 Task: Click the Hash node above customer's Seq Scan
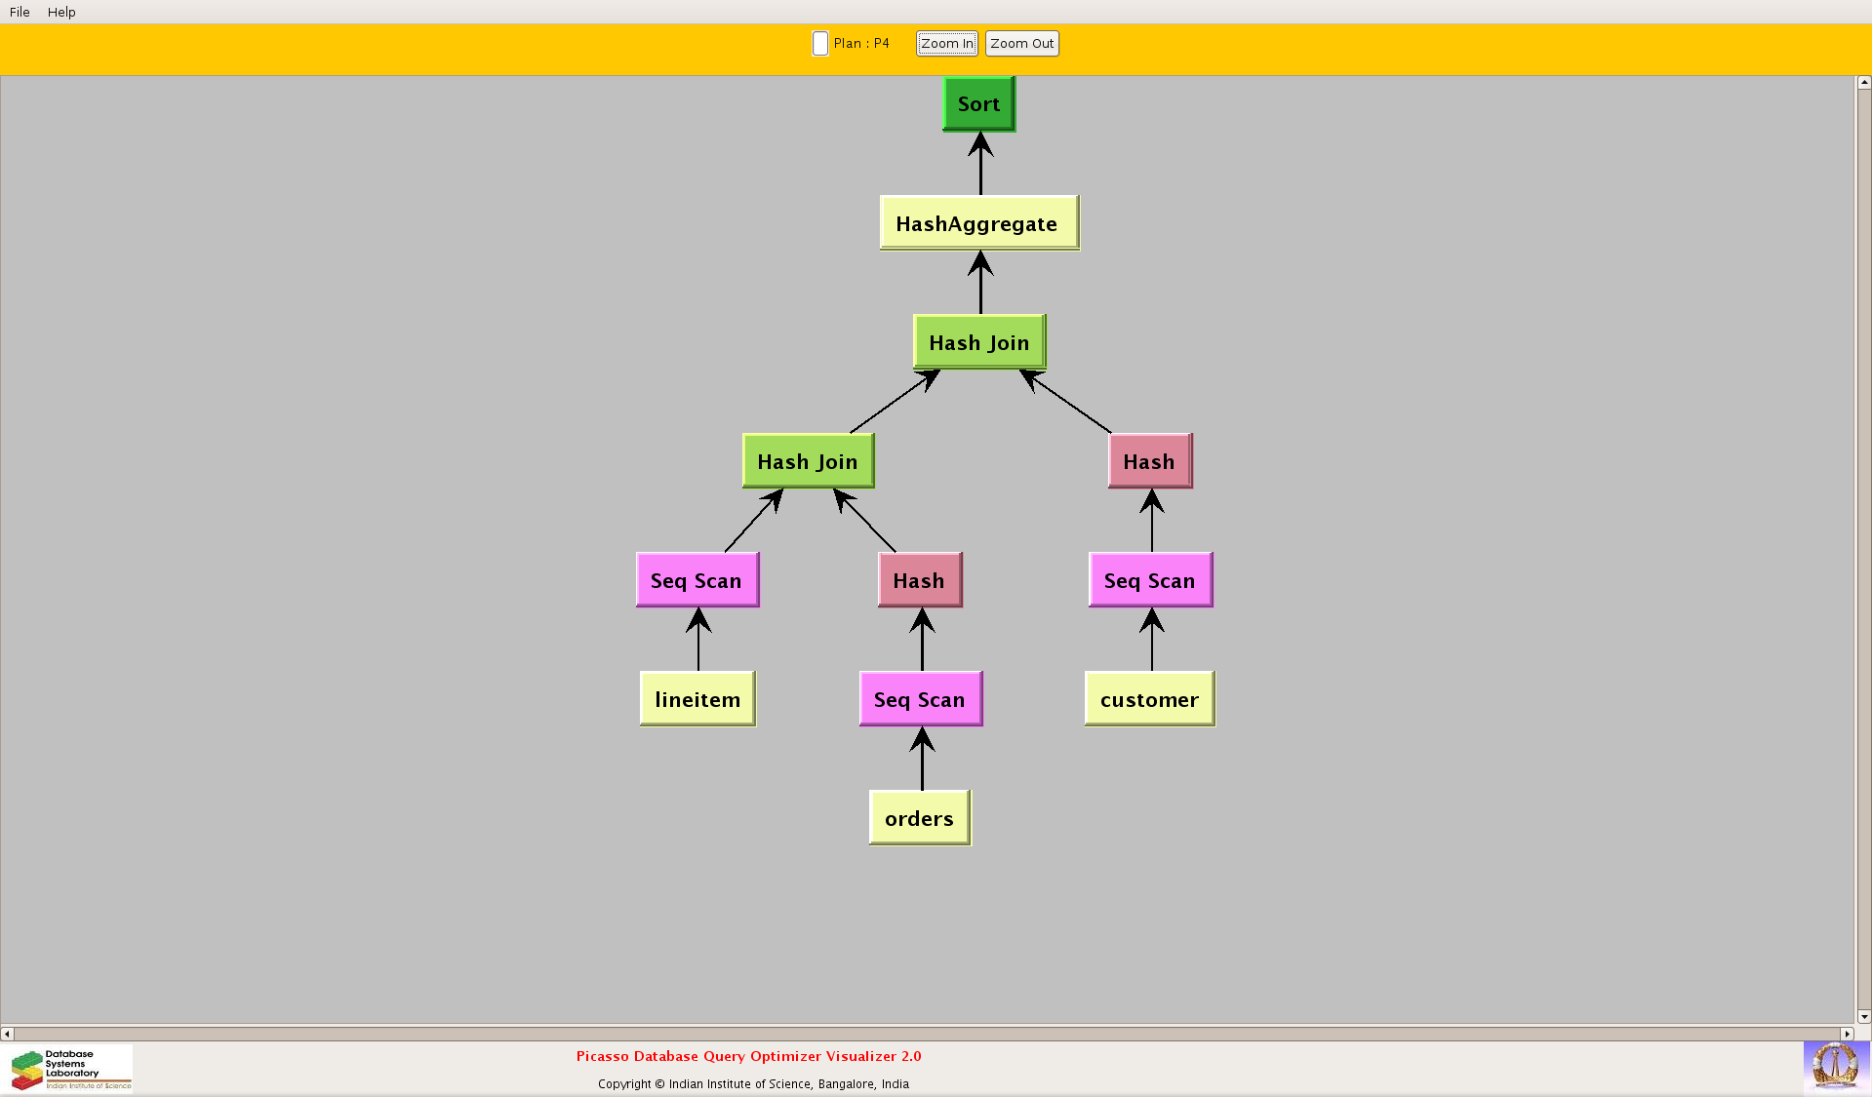[1149, 461]
